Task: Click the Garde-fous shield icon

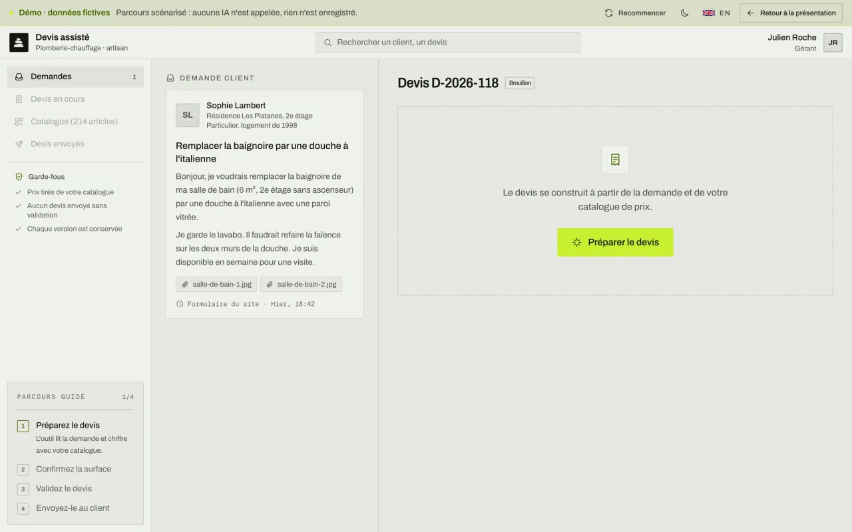Action: (x=19, y=177)
